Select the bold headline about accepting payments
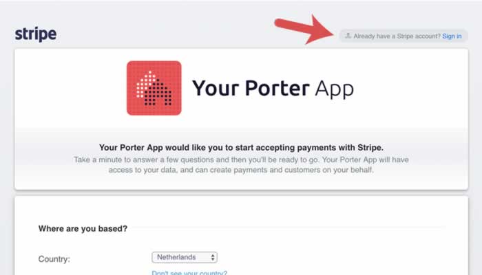 click(241, 148)
